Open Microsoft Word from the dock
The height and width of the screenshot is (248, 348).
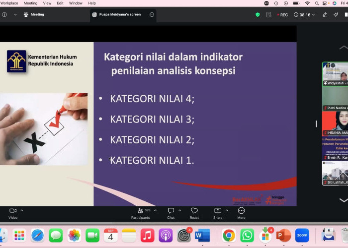(202, 235)
